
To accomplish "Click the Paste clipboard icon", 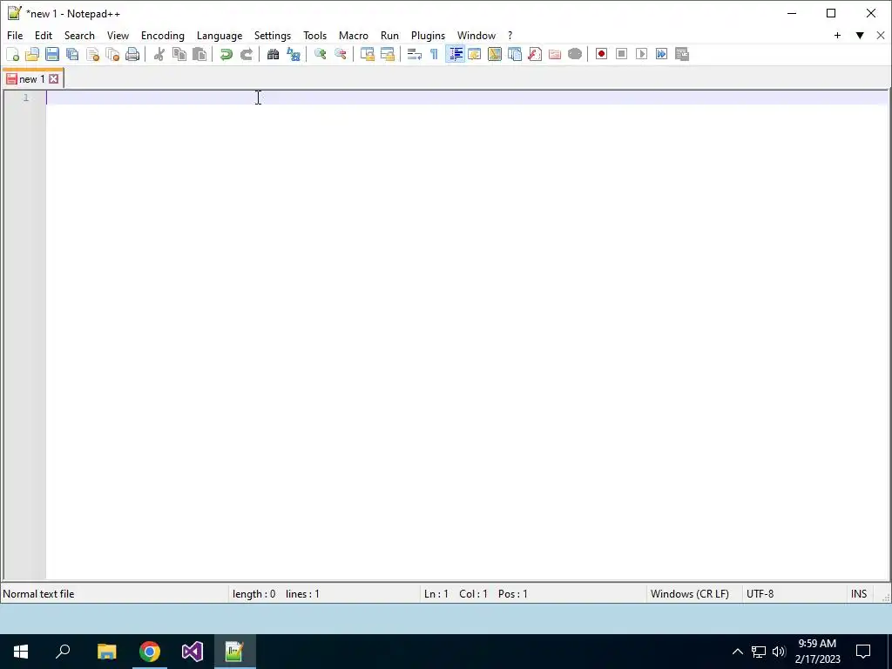I will click(x=199, y=54).
